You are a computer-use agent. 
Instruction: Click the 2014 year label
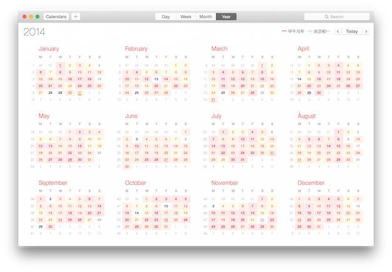[34, 31]
